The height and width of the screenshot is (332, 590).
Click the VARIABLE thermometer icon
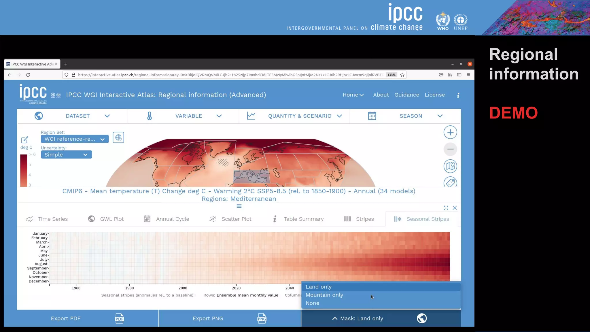[150, 116]
